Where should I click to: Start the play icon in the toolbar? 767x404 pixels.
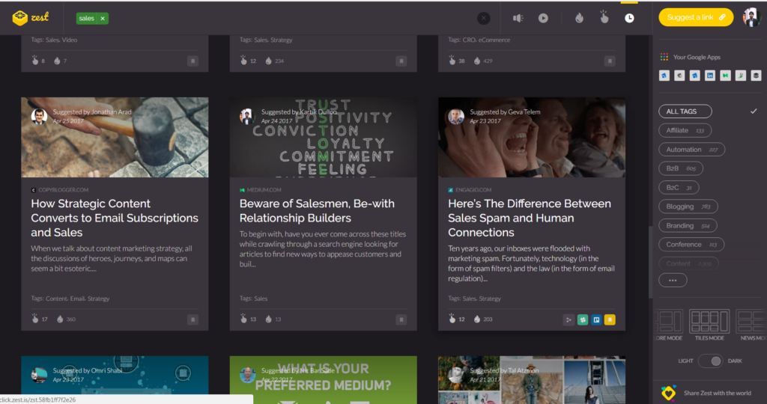pyautogui.click(x=543, y=18)
